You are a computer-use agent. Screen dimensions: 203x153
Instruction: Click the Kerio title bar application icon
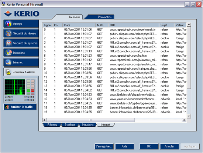pos(3,4)
